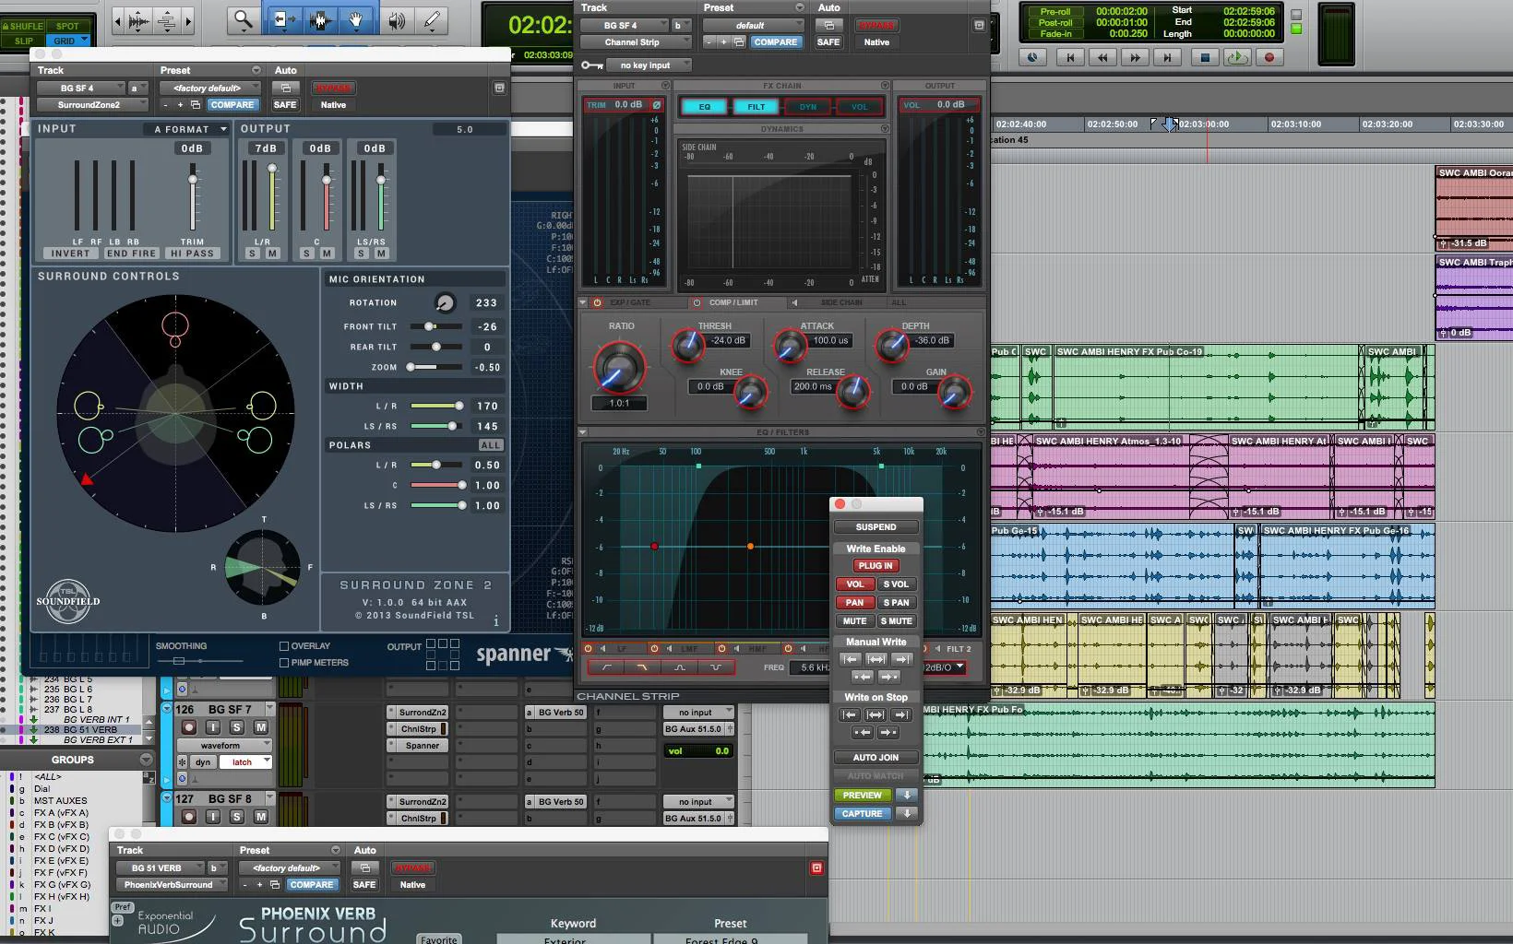
Task: Select COMP / LIMIT dynamics tab
Action: [733, 302]
